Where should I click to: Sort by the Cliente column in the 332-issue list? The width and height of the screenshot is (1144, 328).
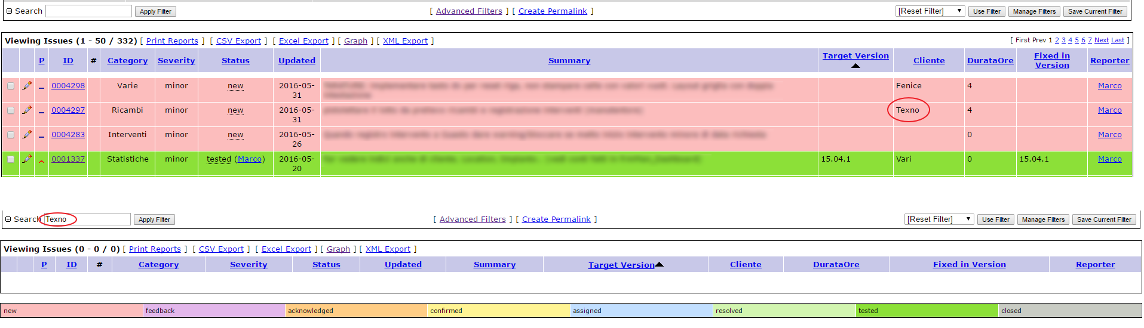pos(928,61)
